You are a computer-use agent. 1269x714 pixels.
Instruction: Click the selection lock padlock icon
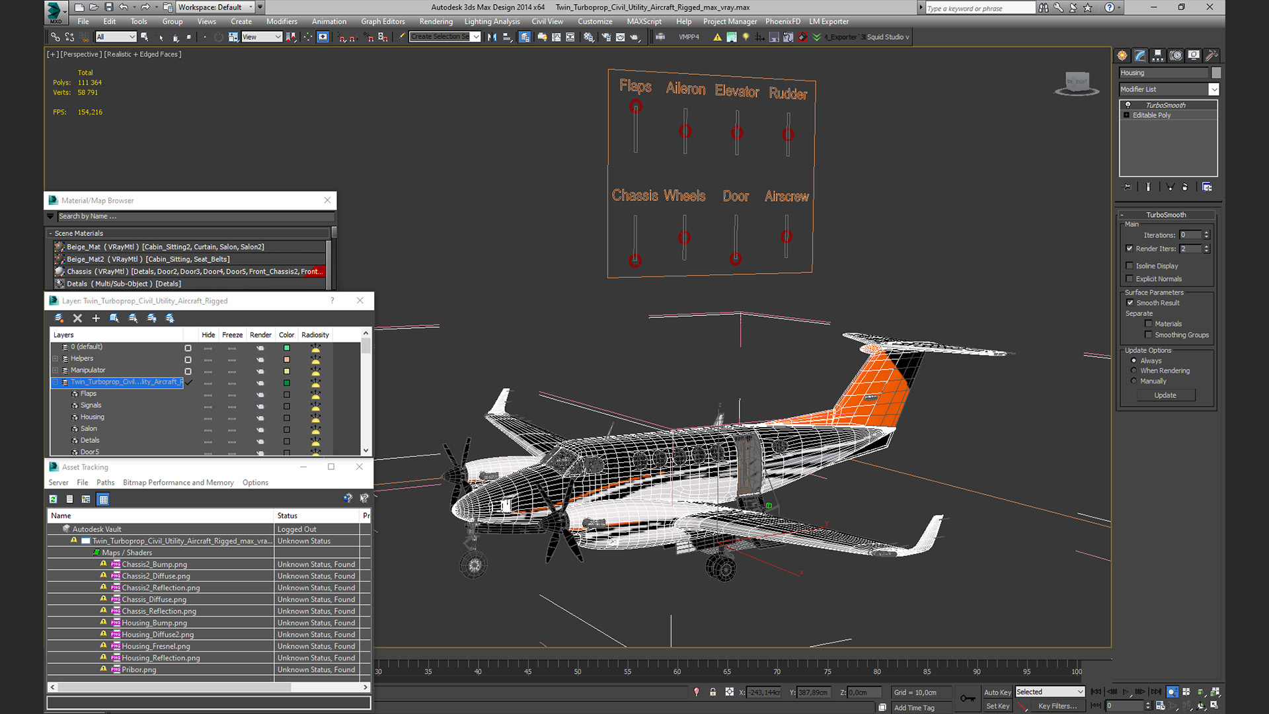coord(712,692)
